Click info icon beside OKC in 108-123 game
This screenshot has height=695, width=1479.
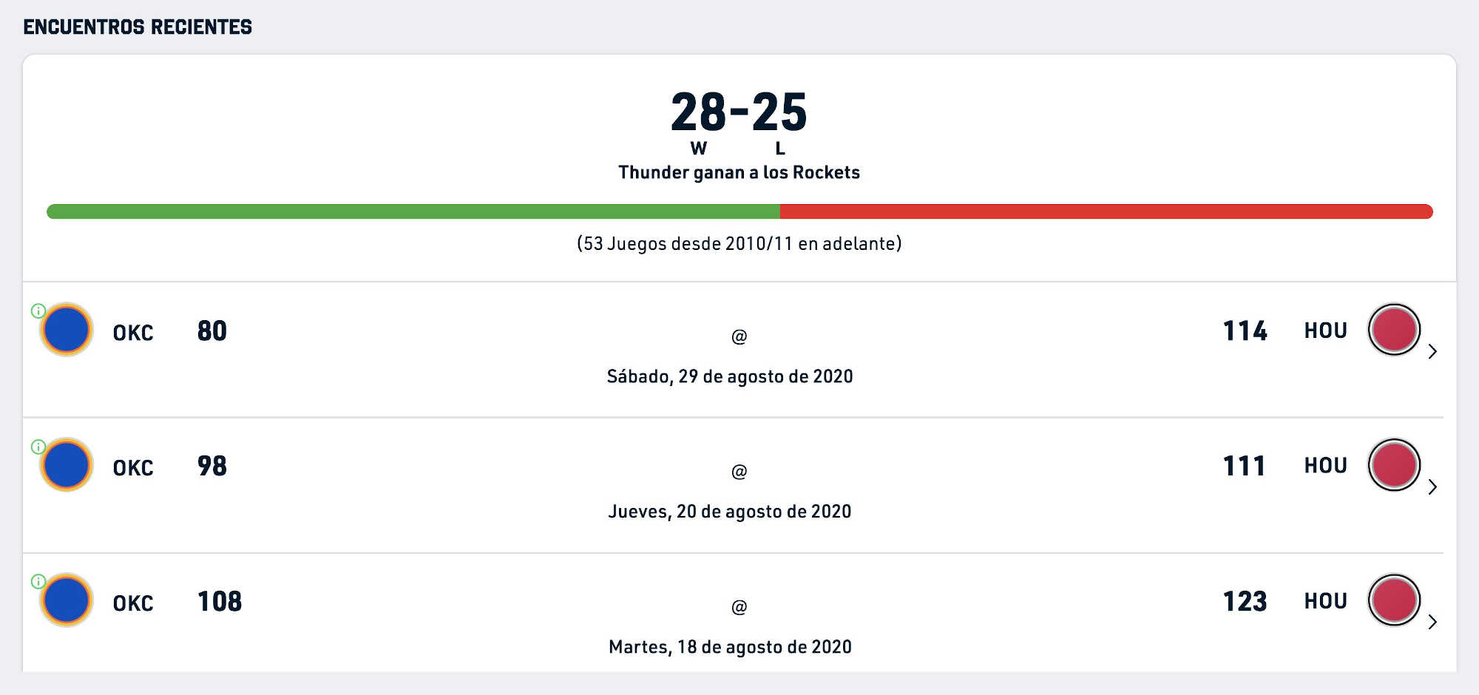[x=38, y=582]
